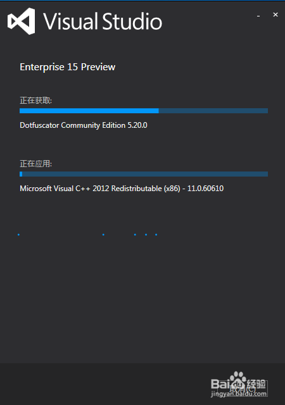Click the Microsoft Visual C++ 2012 Redistributable text
This screenshot has height=405, width=285.
122,189
